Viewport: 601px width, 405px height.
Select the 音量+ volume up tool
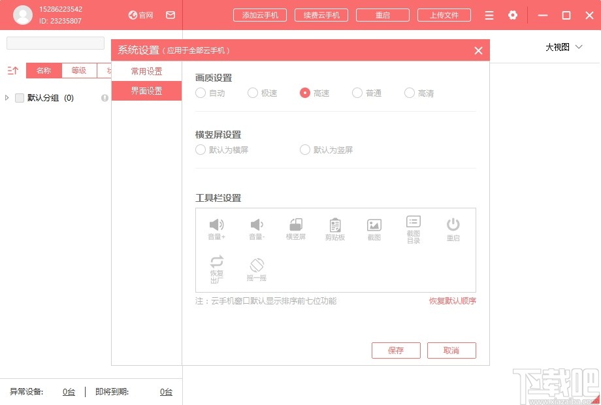216,227
